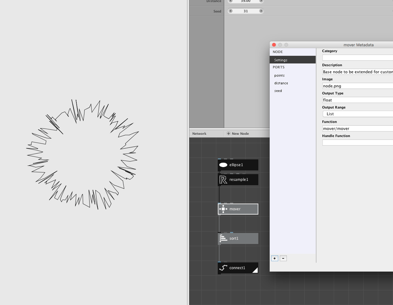The image size is (393, 305).
Task: Open the Output Range List dropdown
Action: (x=358, y=114)
